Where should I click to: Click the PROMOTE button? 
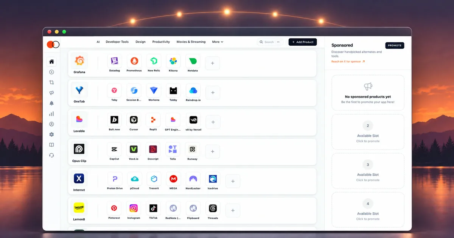395,45
